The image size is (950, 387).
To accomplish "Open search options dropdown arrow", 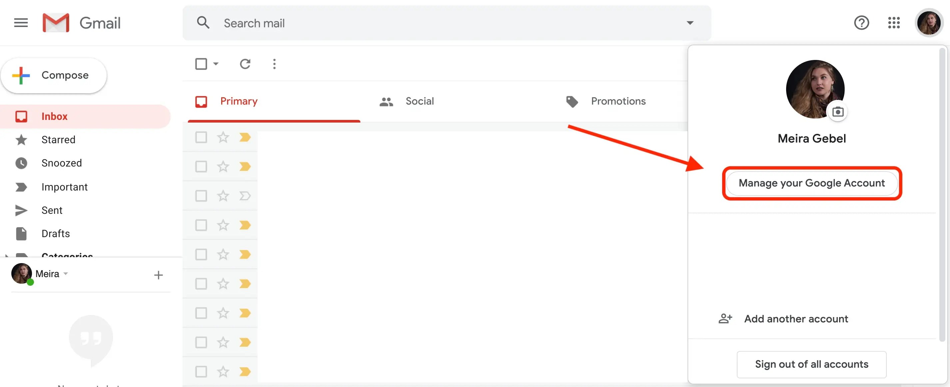I will [690, 23].
